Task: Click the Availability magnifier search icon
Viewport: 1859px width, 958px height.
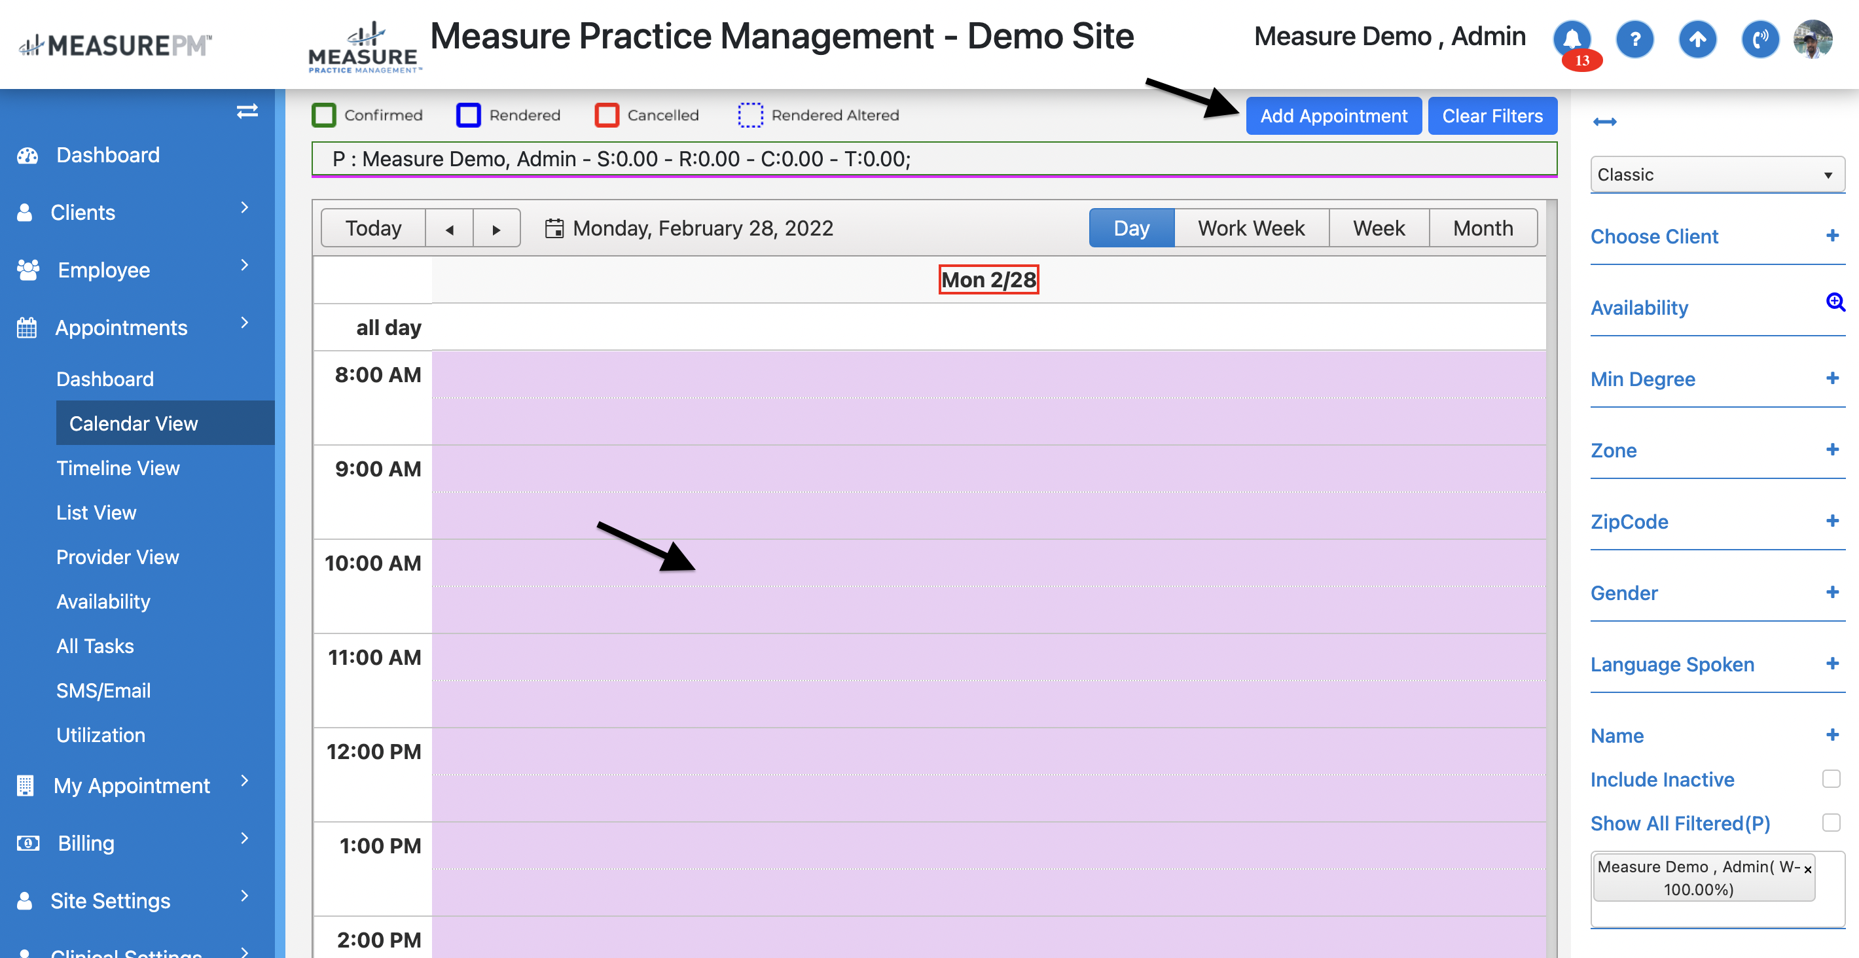Action: [1835, 302]
